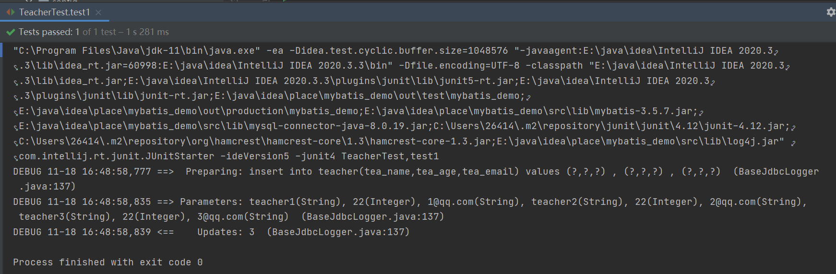Select the TeacherTest.test1 run tab
The height and width of the screenshot is (274, 836).
point(54,12)
